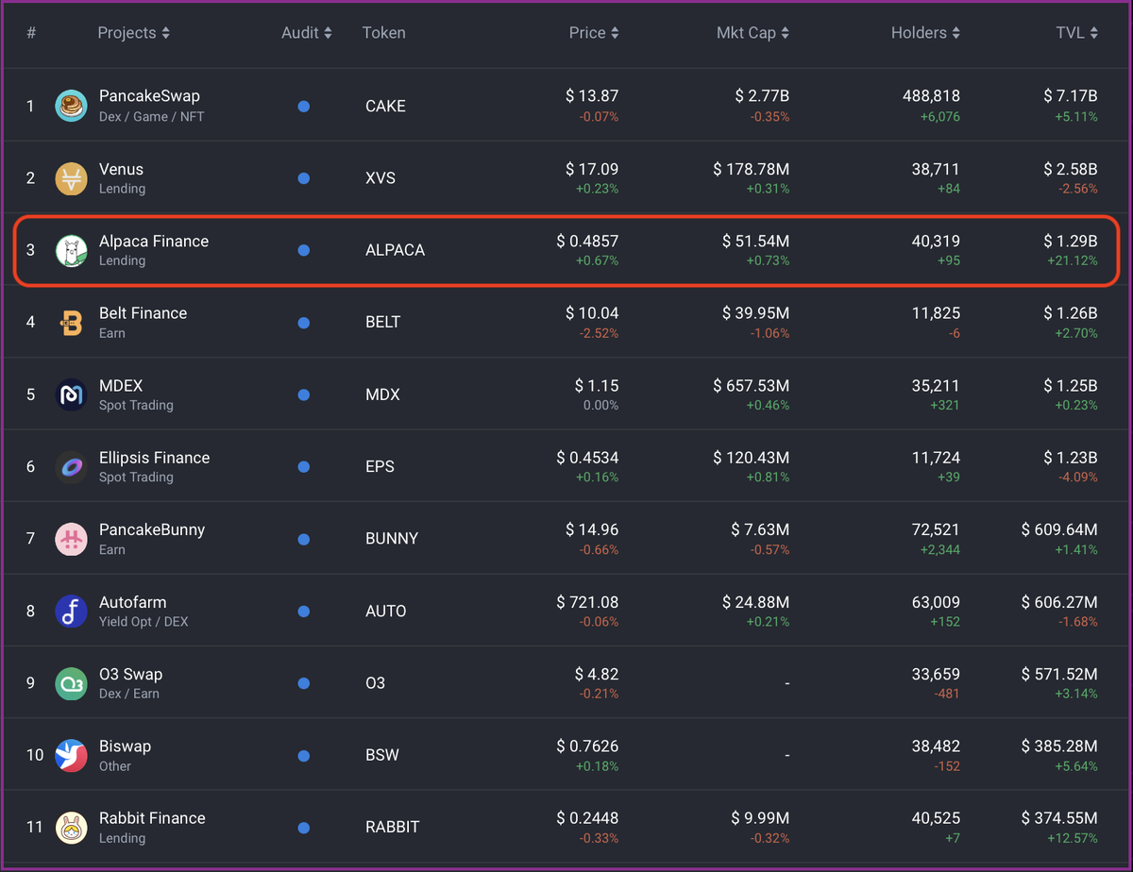Click the audit dot for CAKE
The width and height of the screenshot is (1133, 872).
[x=304, y=107]
